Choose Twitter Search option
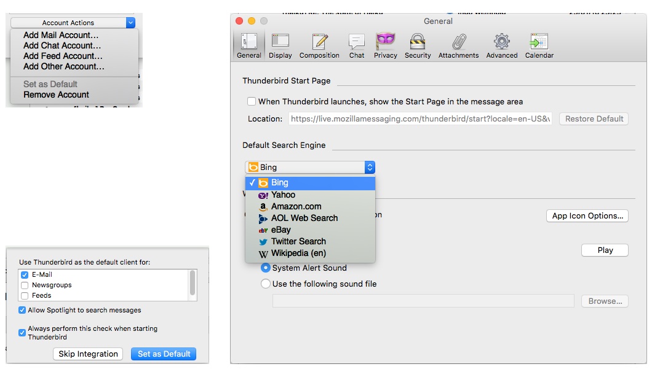Screen dimensions: 652x372 point(310,241)
